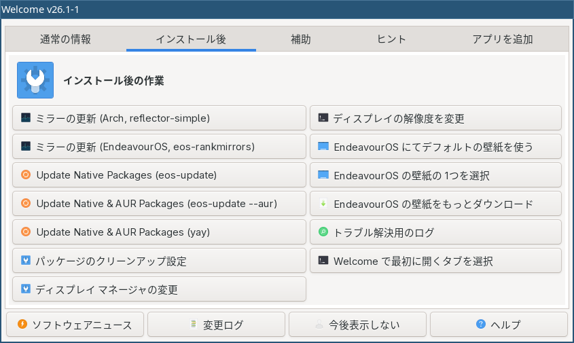
Task: Select the ヒント tab
Action: coord(392,39)
